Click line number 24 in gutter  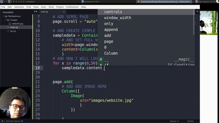click(x=37, y=96)
